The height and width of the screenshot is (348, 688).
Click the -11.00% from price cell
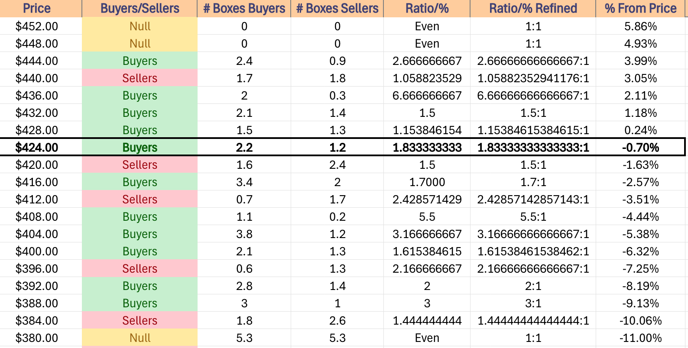tap(640, 338)
